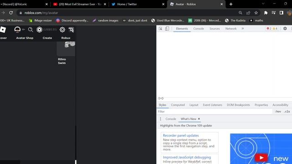This screenshot has width=292, height=164.
Task: Select the Layout pane tab
Action: (x=194, y=105)
